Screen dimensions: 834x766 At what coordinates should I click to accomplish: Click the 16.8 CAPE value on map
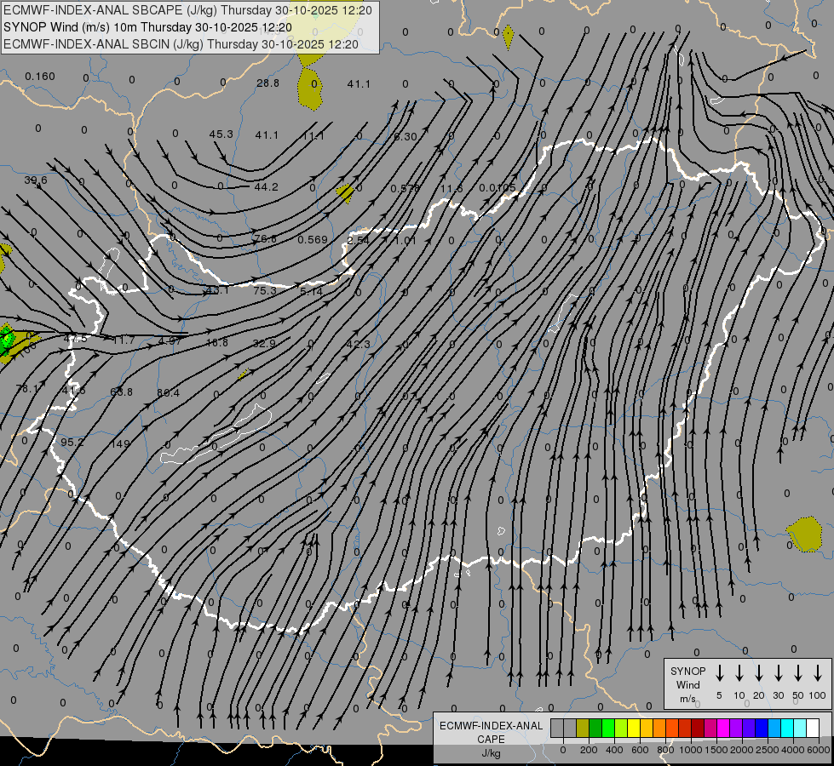click(x=217, y=343)
